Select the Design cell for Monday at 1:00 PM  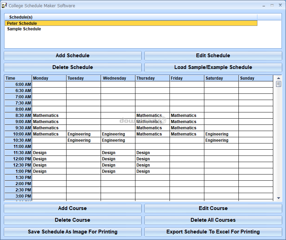point(49,171)
